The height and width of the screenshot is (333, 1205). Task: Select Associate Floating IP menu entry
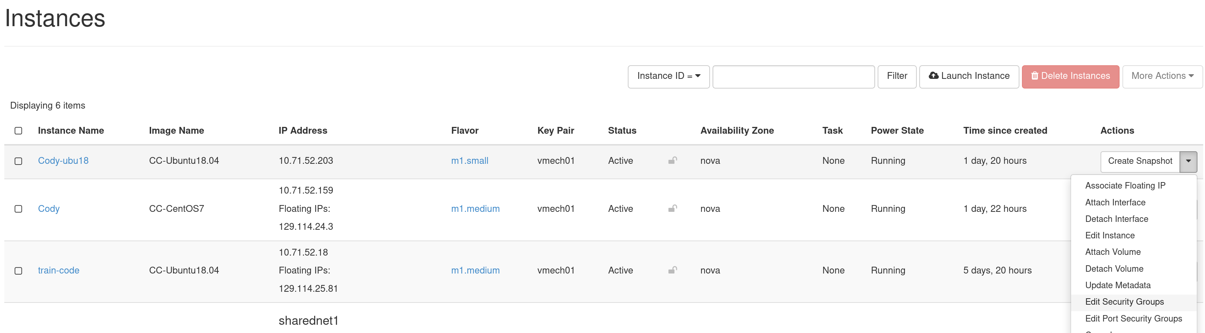click(x=1125, y=185)
